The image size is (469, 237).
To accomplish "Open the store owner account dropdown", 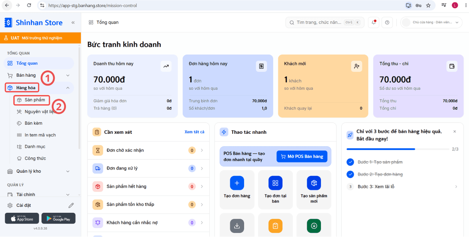I will tap(431, 23).
